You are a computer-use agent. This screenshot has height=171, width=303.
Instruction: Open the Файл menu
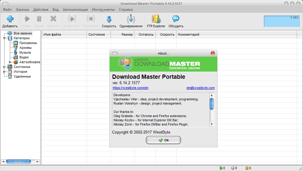(7, 10)
